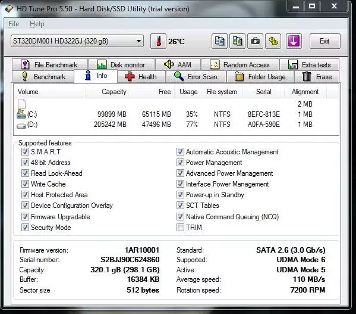Toggle the SCT Tables checkbox
Screen dimensions: 356x314
[x=180, y=206]
